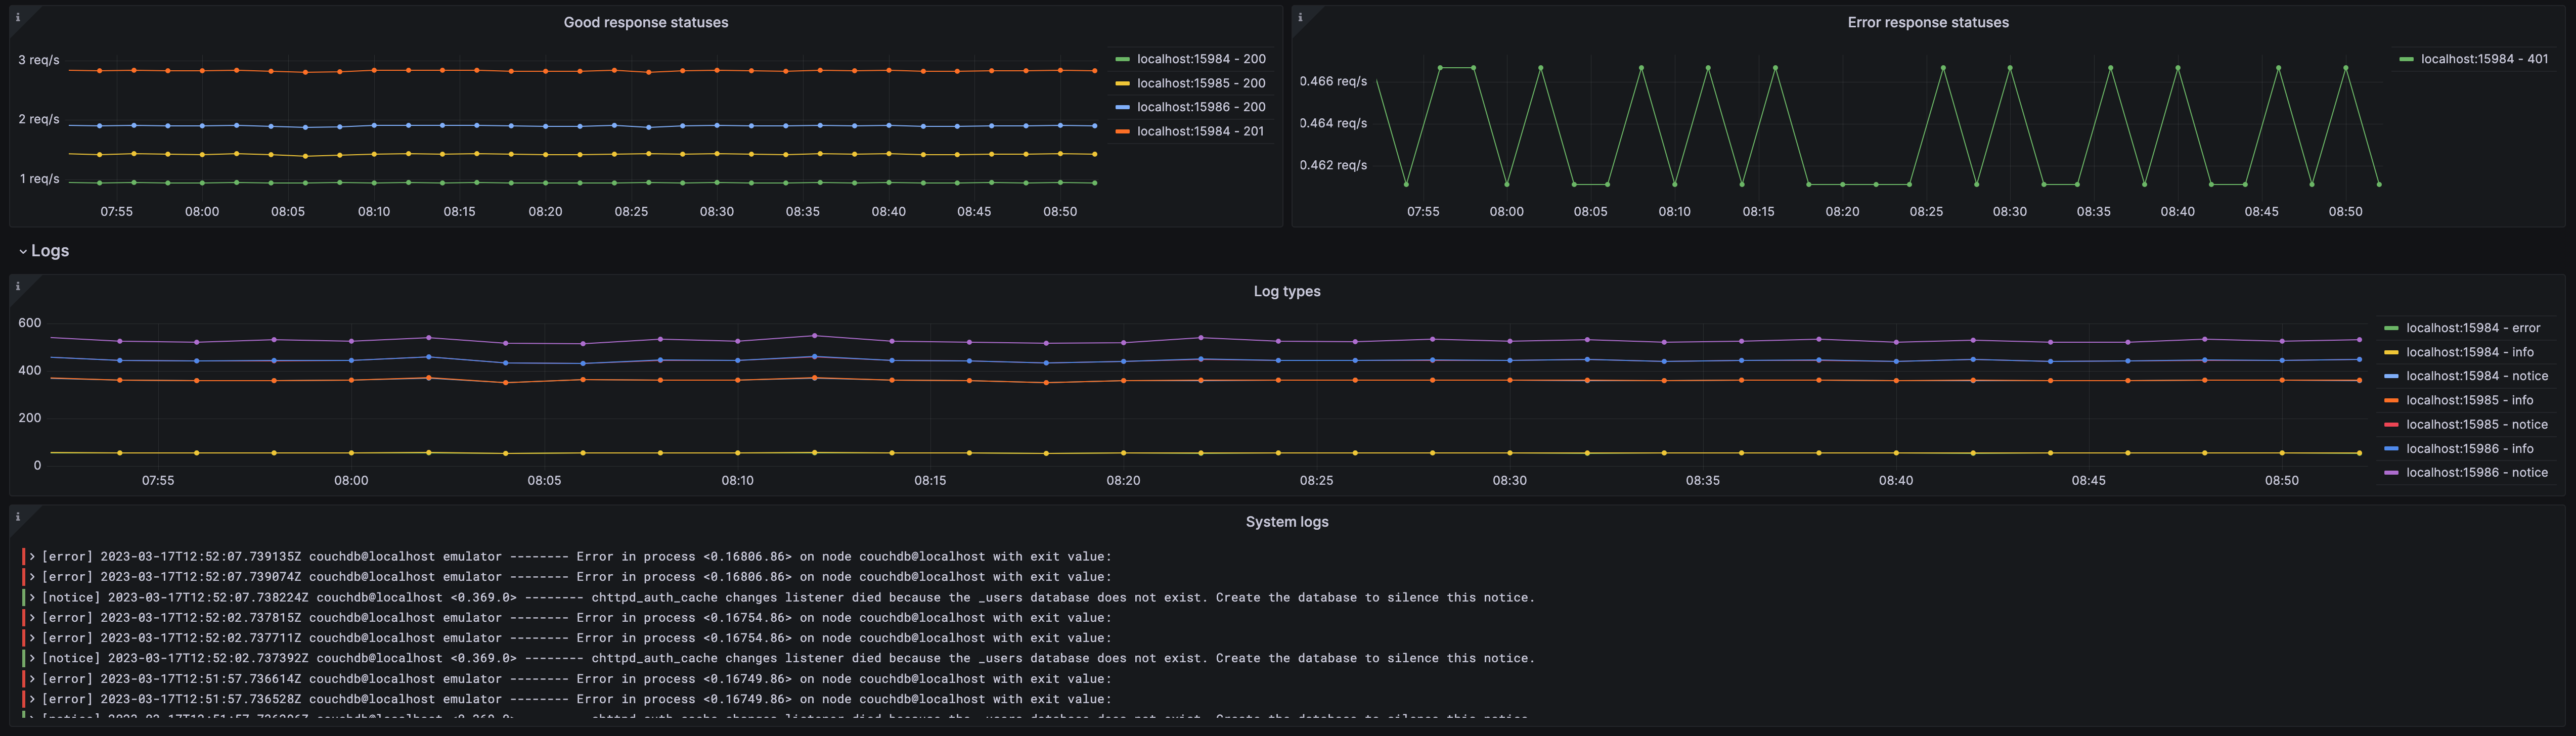
Task: Open the System logs panel title menu
Action: click(1286, 522)
